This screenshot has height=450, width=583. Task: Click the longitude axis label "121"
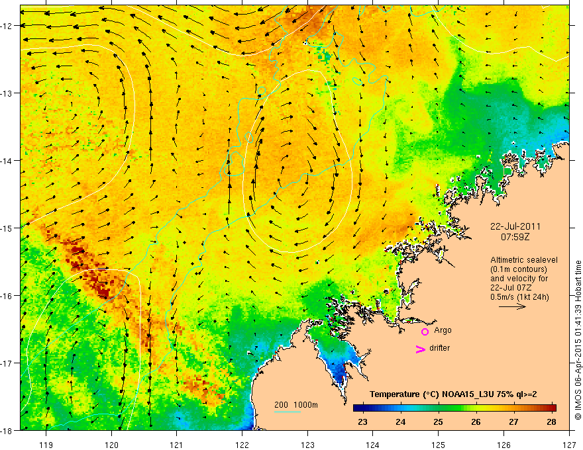click(x=176, y=444)
